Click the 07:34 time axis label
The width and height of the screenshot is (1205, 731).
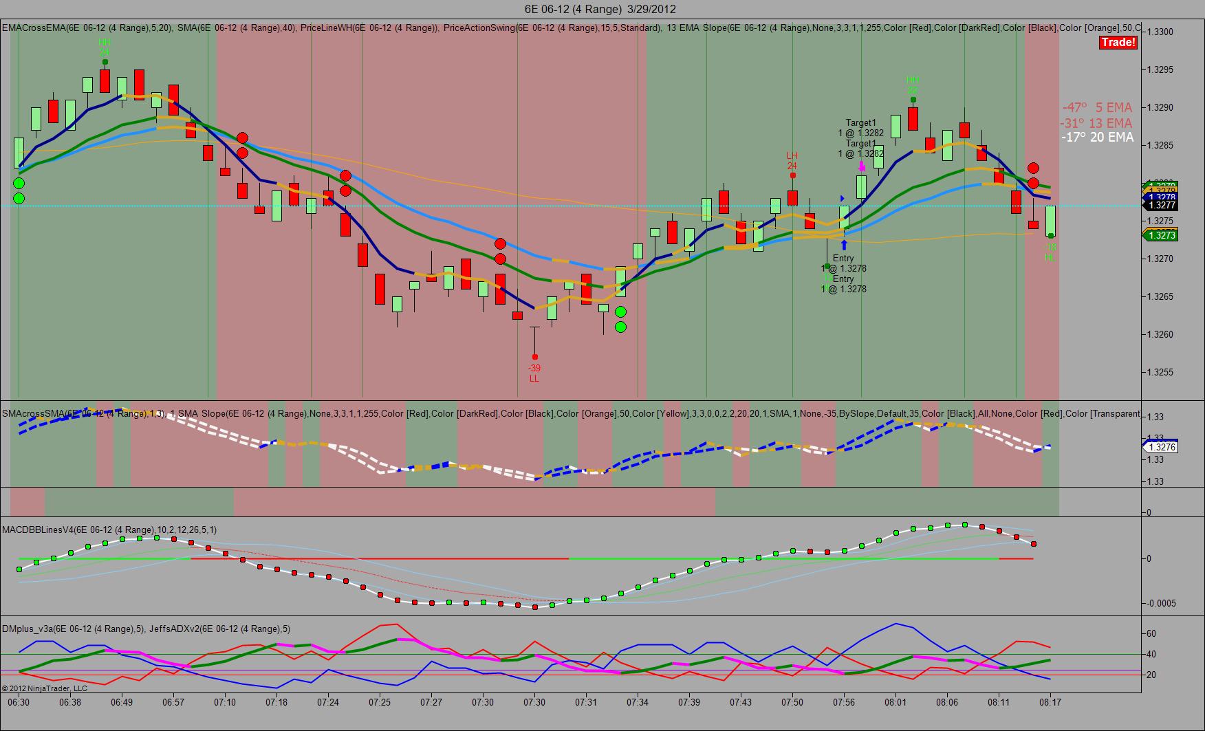point(638,702)
